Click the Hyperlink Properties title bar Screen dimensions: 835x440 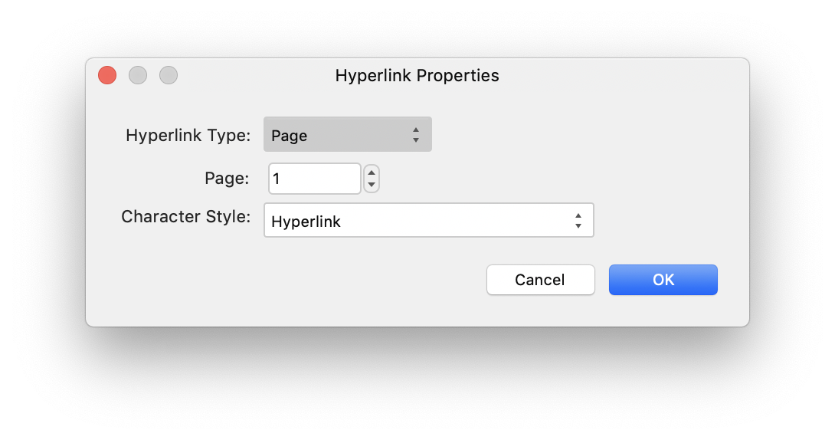(417, 76)
